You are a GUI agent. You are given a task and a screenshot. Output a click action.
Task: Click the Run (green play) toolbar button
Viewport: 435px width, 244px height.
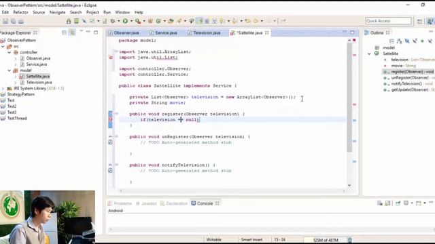(125, 21)
